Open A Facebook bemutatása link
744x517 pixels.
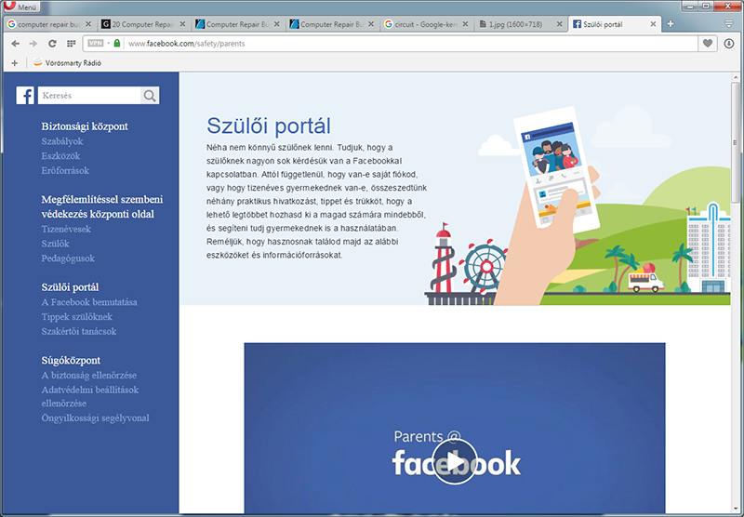tap(89, 302)
